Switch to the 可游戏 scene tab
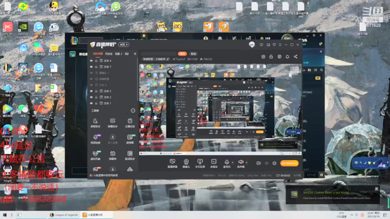This screenshot has height=219, width=390. (109, 54)
